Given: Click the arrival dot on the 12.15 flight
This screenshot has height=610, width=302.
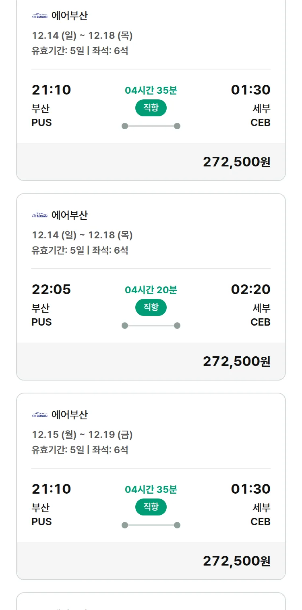Looking at the screenshot, I should coord(177,525).
